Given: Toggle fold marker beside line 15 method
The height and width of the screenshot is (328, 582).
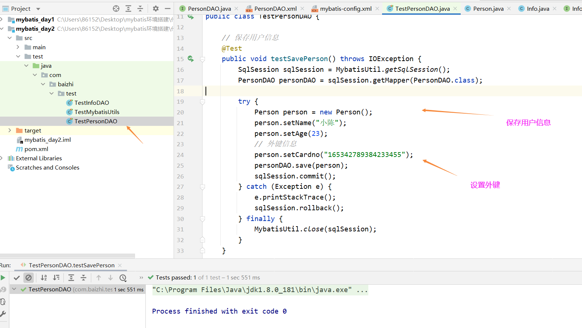Looking at the screenshot, I should (x=203, y=59).
